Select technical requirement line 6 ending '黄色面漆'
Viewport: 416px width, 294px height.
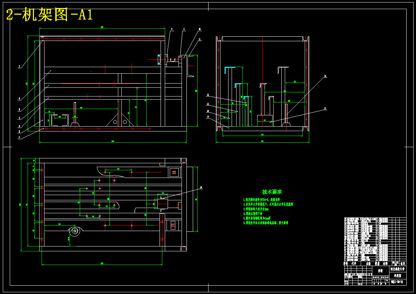(266, 223)
